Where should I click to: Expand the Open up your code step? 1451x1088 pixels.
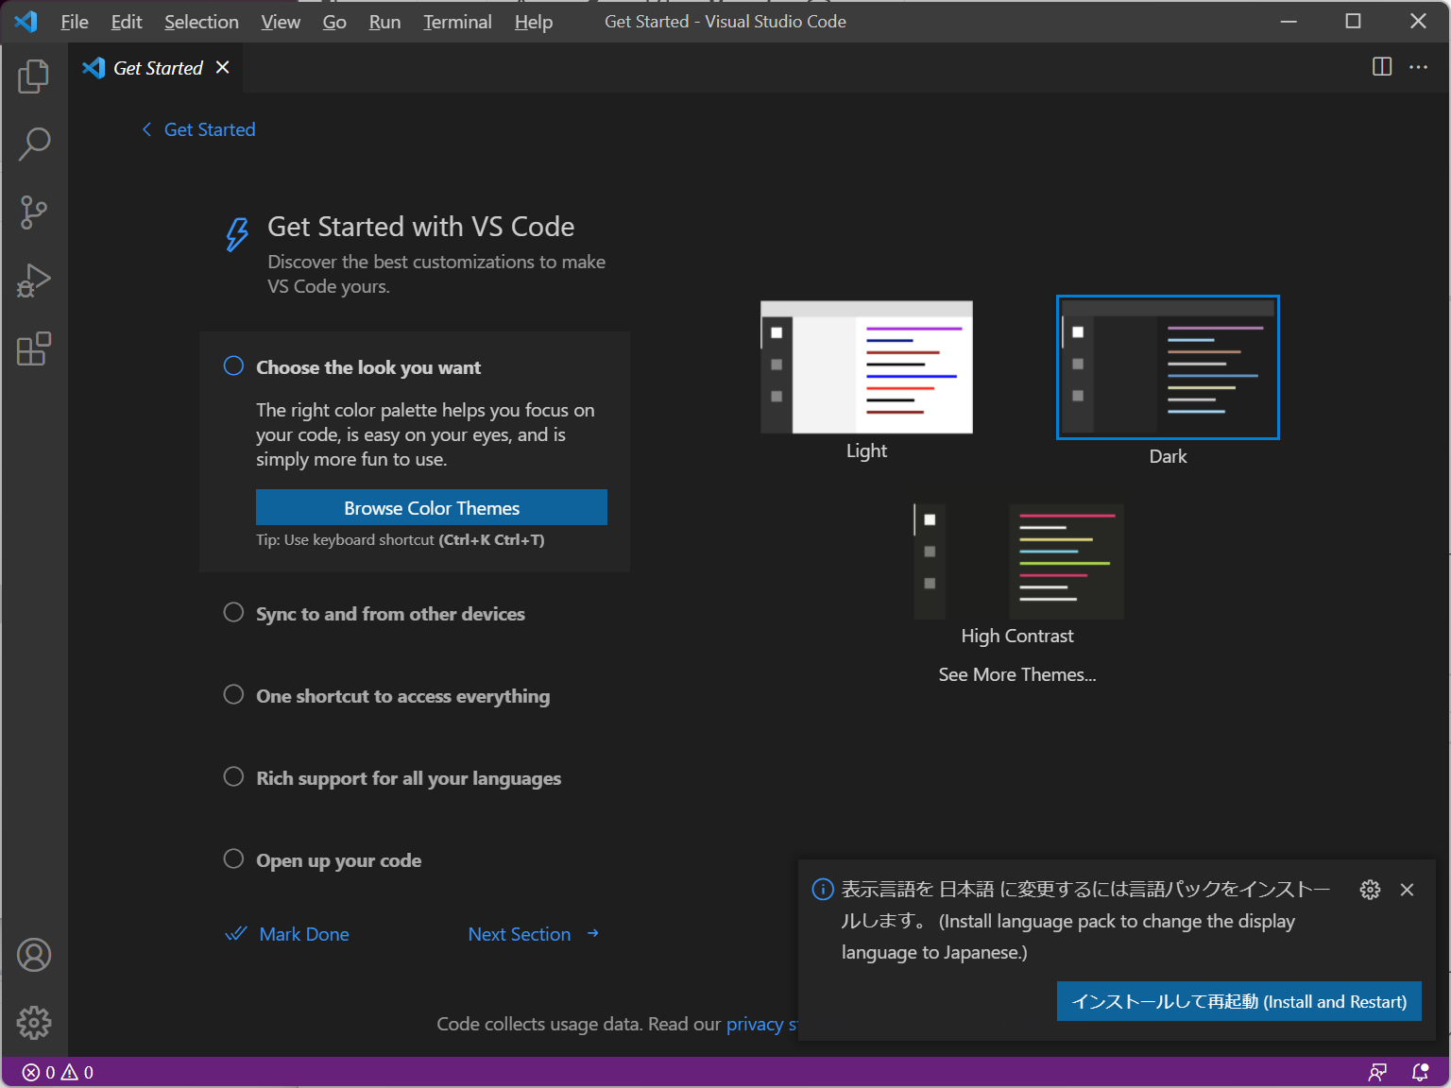[x=338, y=860]
